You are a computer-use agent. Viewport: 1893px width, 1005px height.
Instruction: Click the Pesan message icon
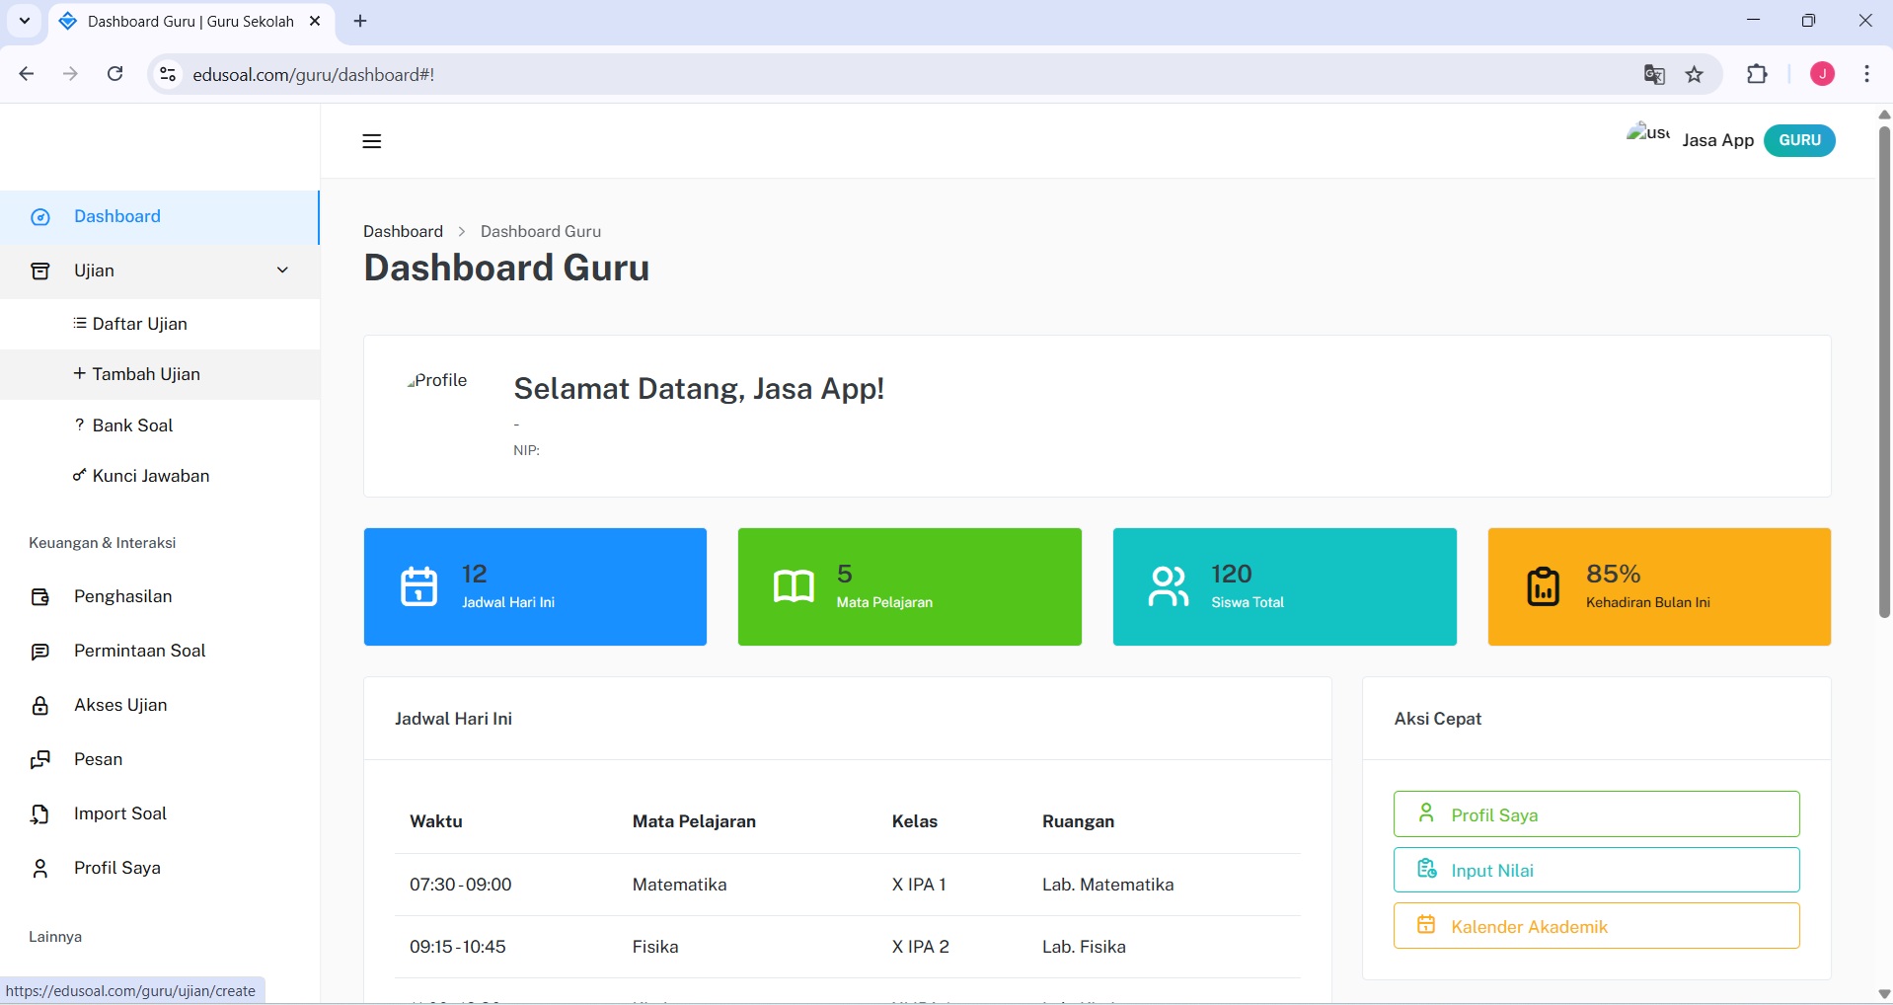tap(39, 759)
